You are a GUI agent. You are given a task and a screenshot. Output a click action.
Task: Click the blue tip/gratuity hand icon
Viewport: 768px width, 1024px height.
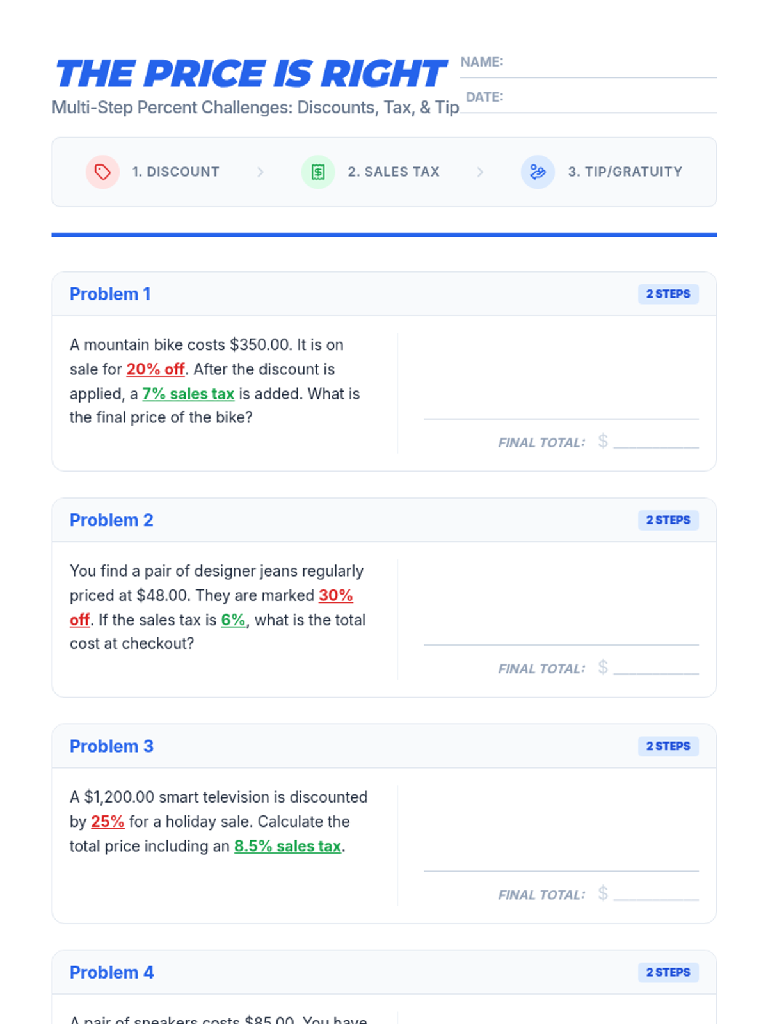[538, 172]
